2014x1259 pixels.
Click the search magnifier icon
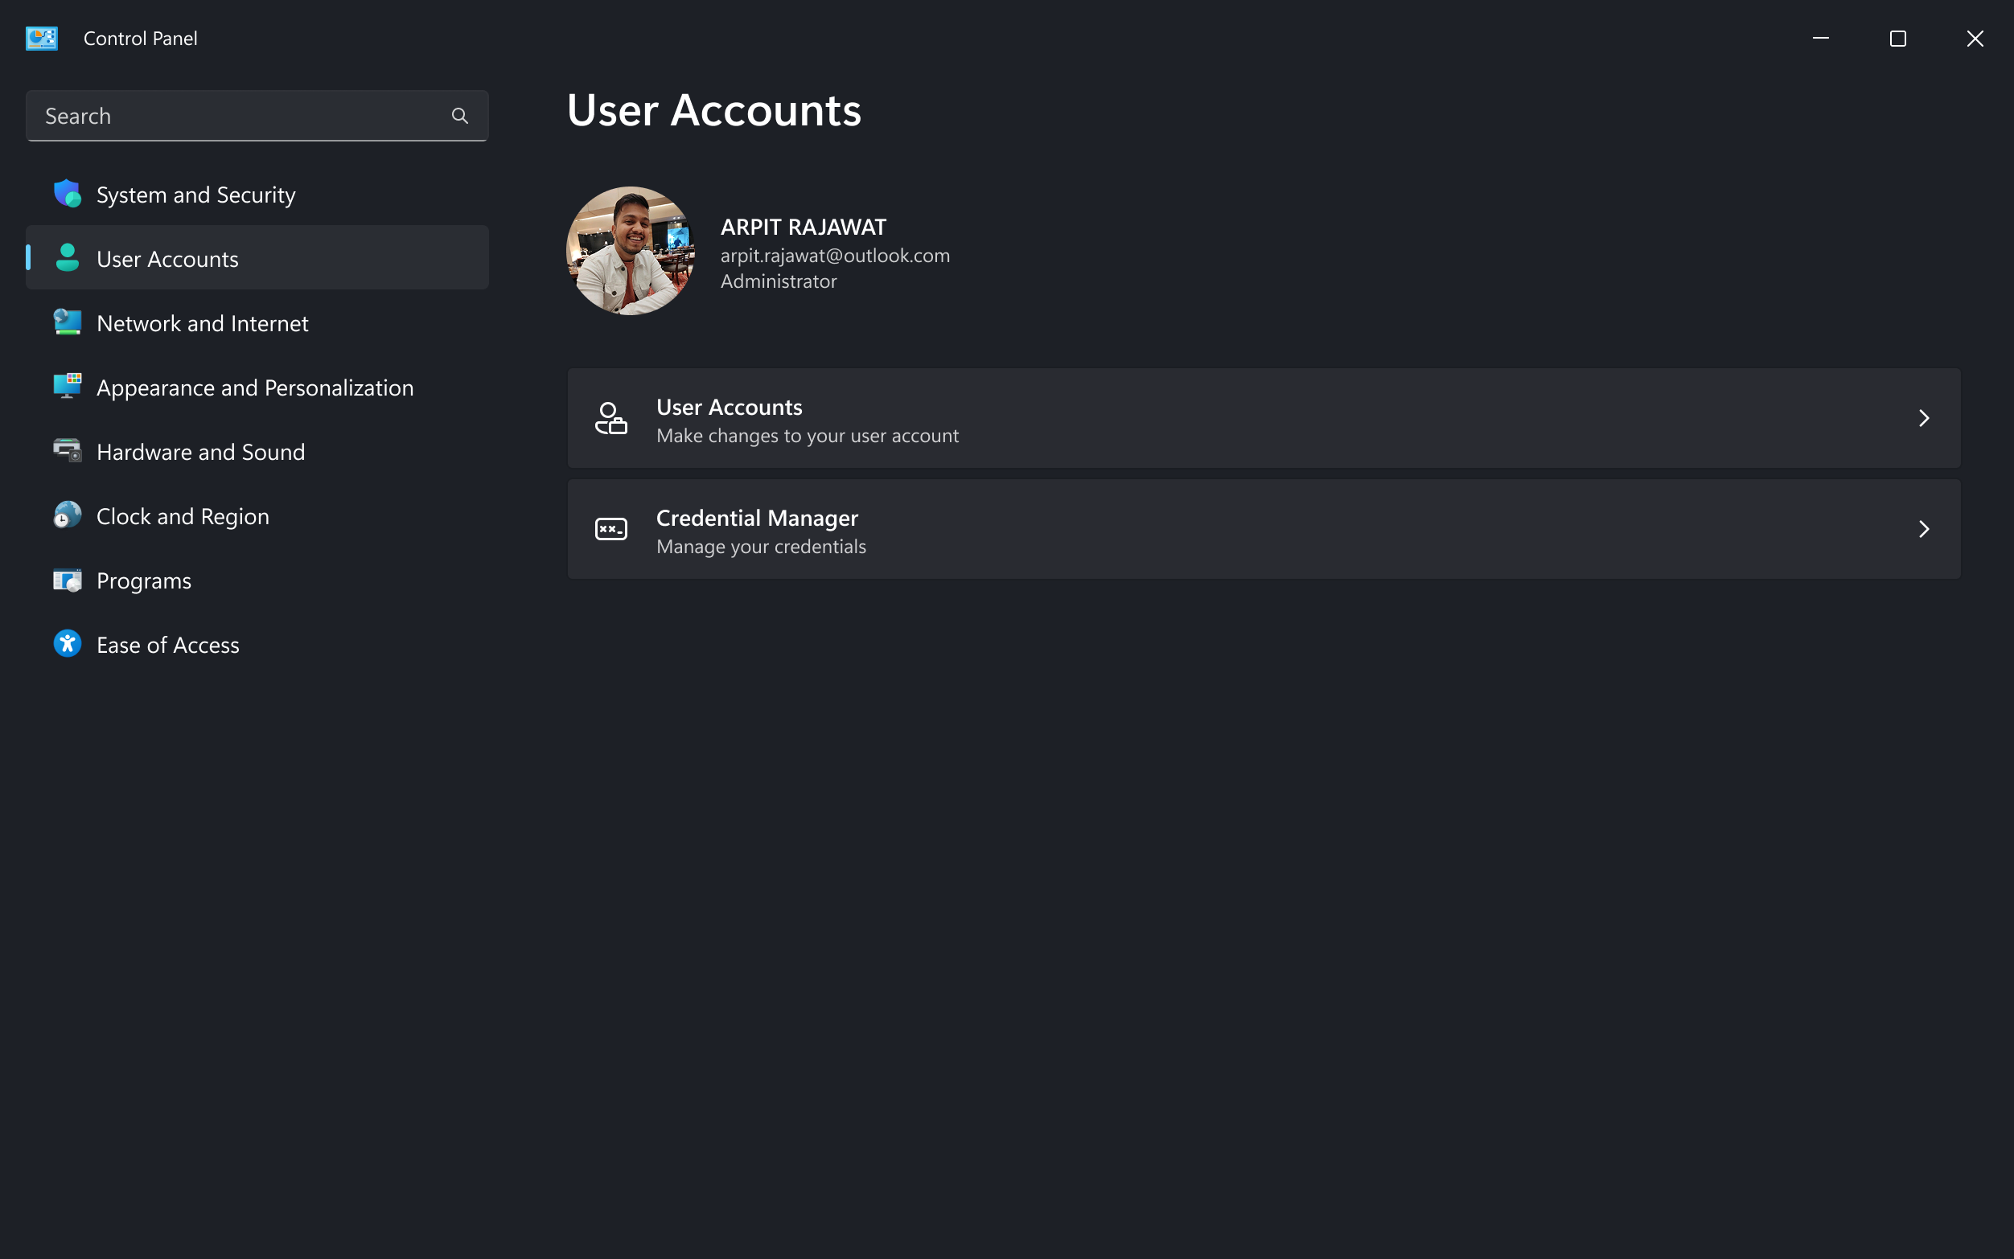(x=460, y=115)
